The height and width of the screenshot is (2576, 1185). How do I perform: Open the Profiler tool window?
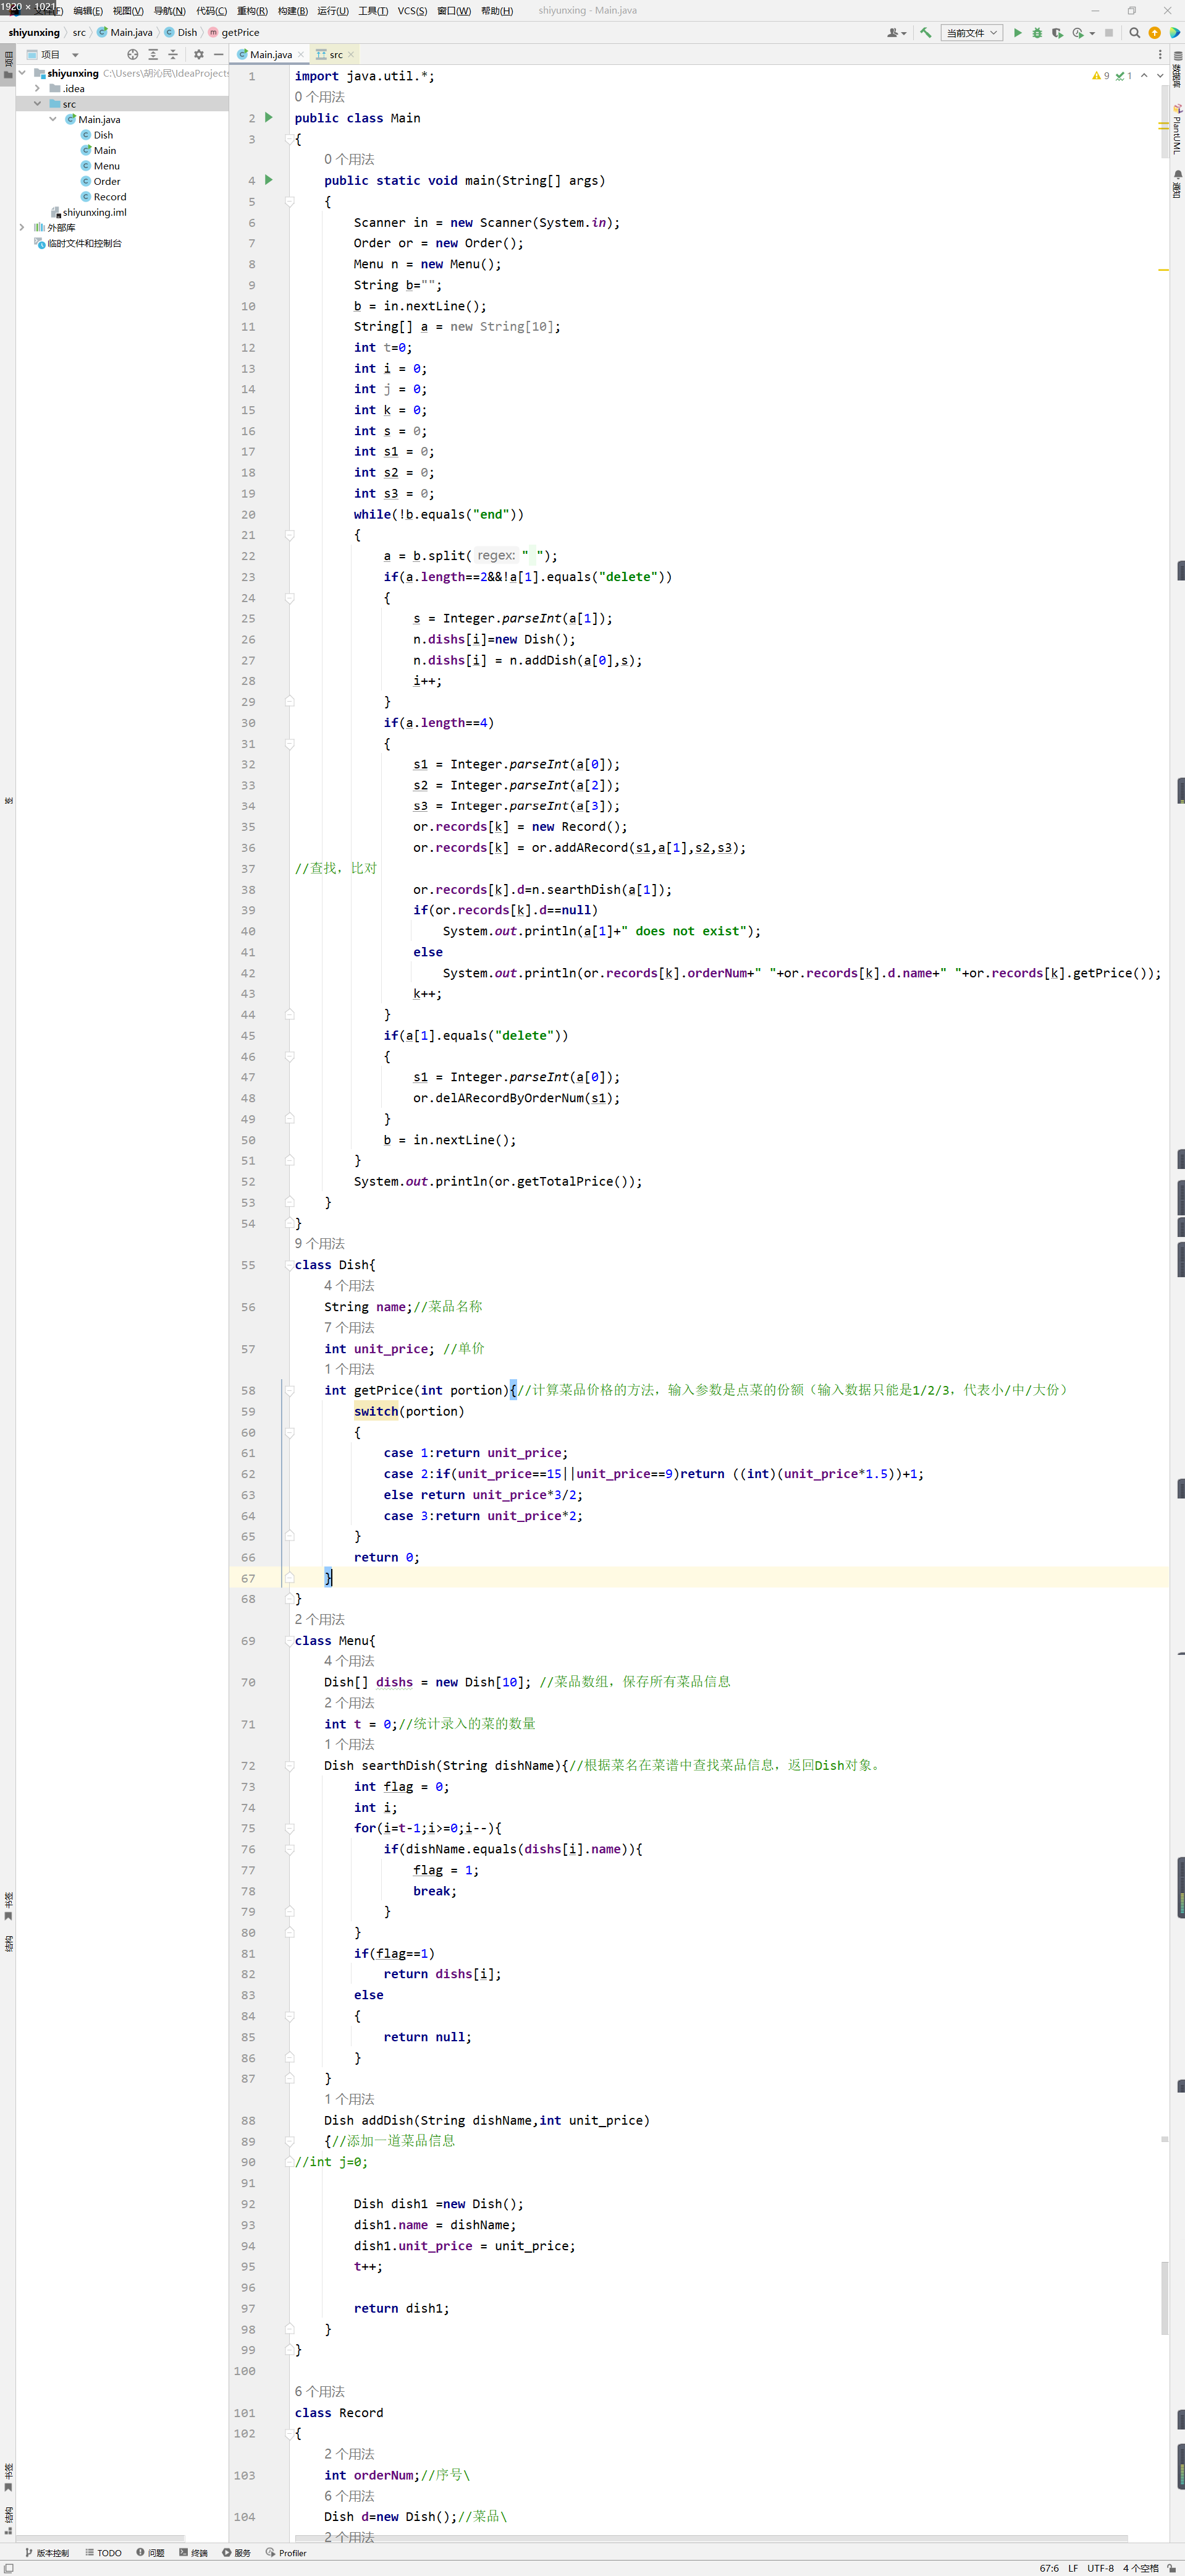coord(287,2553)
